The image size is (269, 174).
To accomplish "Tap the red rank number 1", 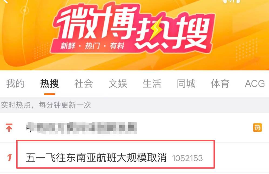I will pos(9,158).
